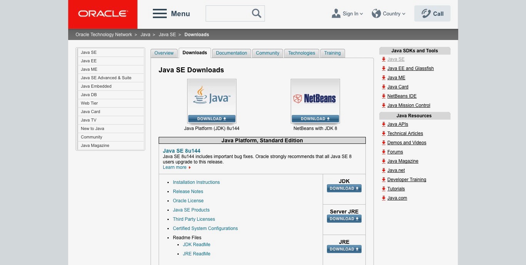Screen dimensions: 526x265
Task: Go to the Training tab
Action: click(332, 53)
